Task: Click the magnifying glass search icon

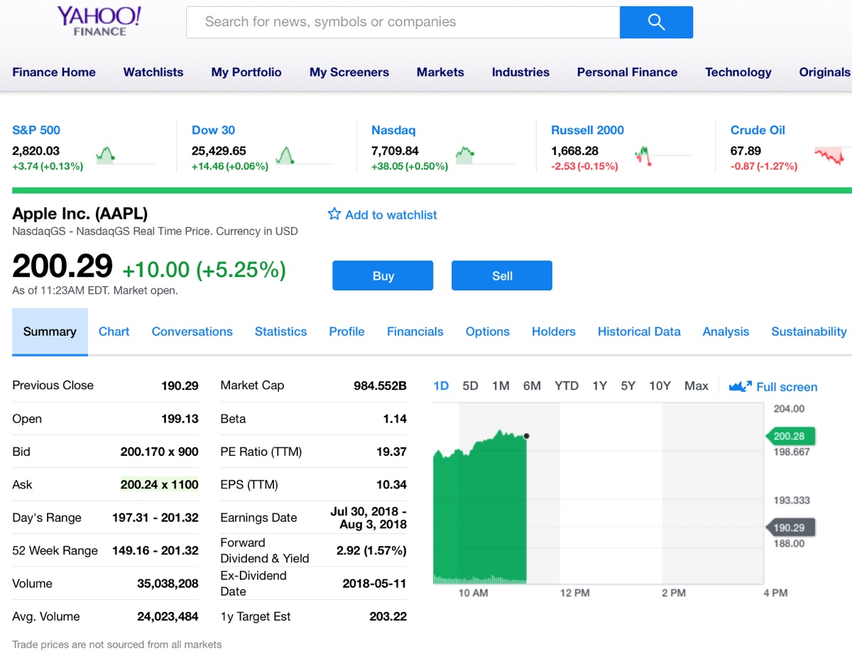Action: [x=656, y=23]
